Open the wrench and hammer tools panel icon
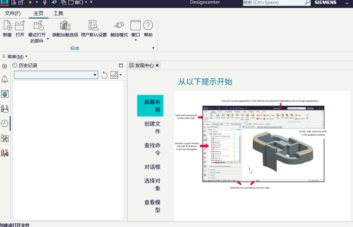353x227 pixels. pyautogui.click(x=5, y=138)
